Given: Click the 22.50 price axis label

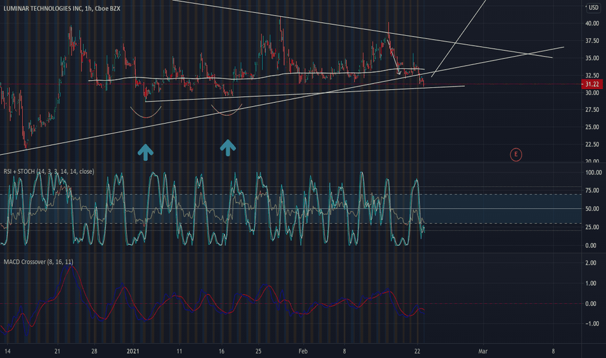Looking at the screenshot, I should 592,145.
